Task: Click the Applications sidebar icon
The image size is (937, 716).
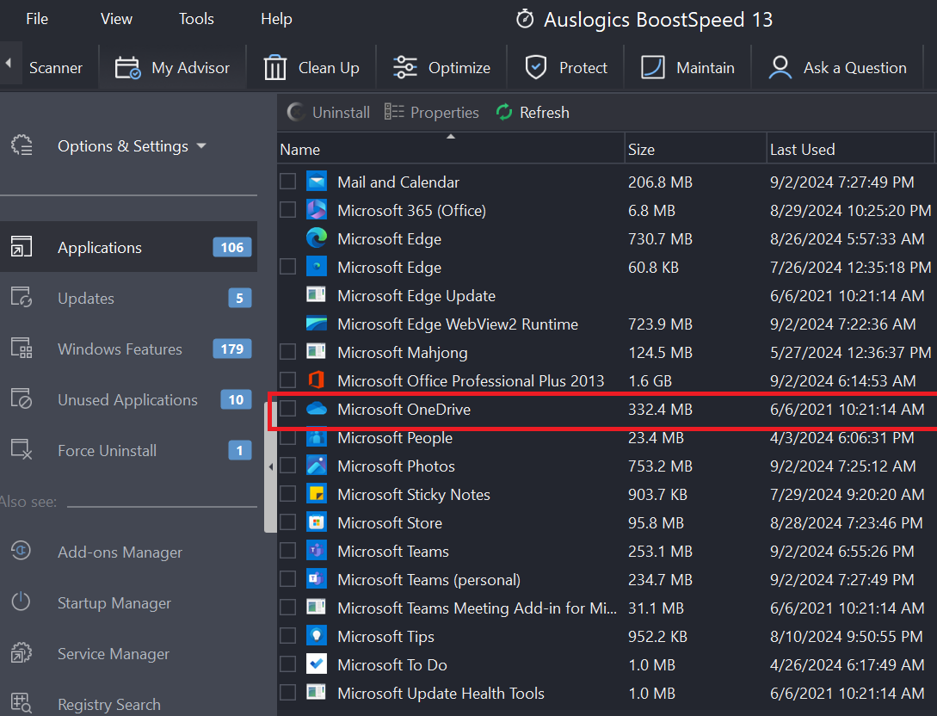Action: (x=22, y=247)
